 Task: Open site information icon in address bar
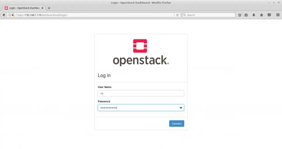point(10,15)
